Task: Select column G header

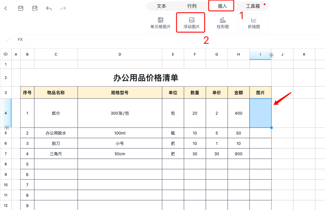Action: 216,54
